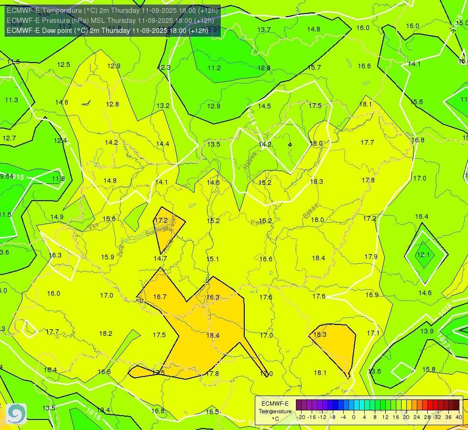Click the 15.1 temperature value
The height and width of the screenshot is (430, 468).
tap(213, 259)
